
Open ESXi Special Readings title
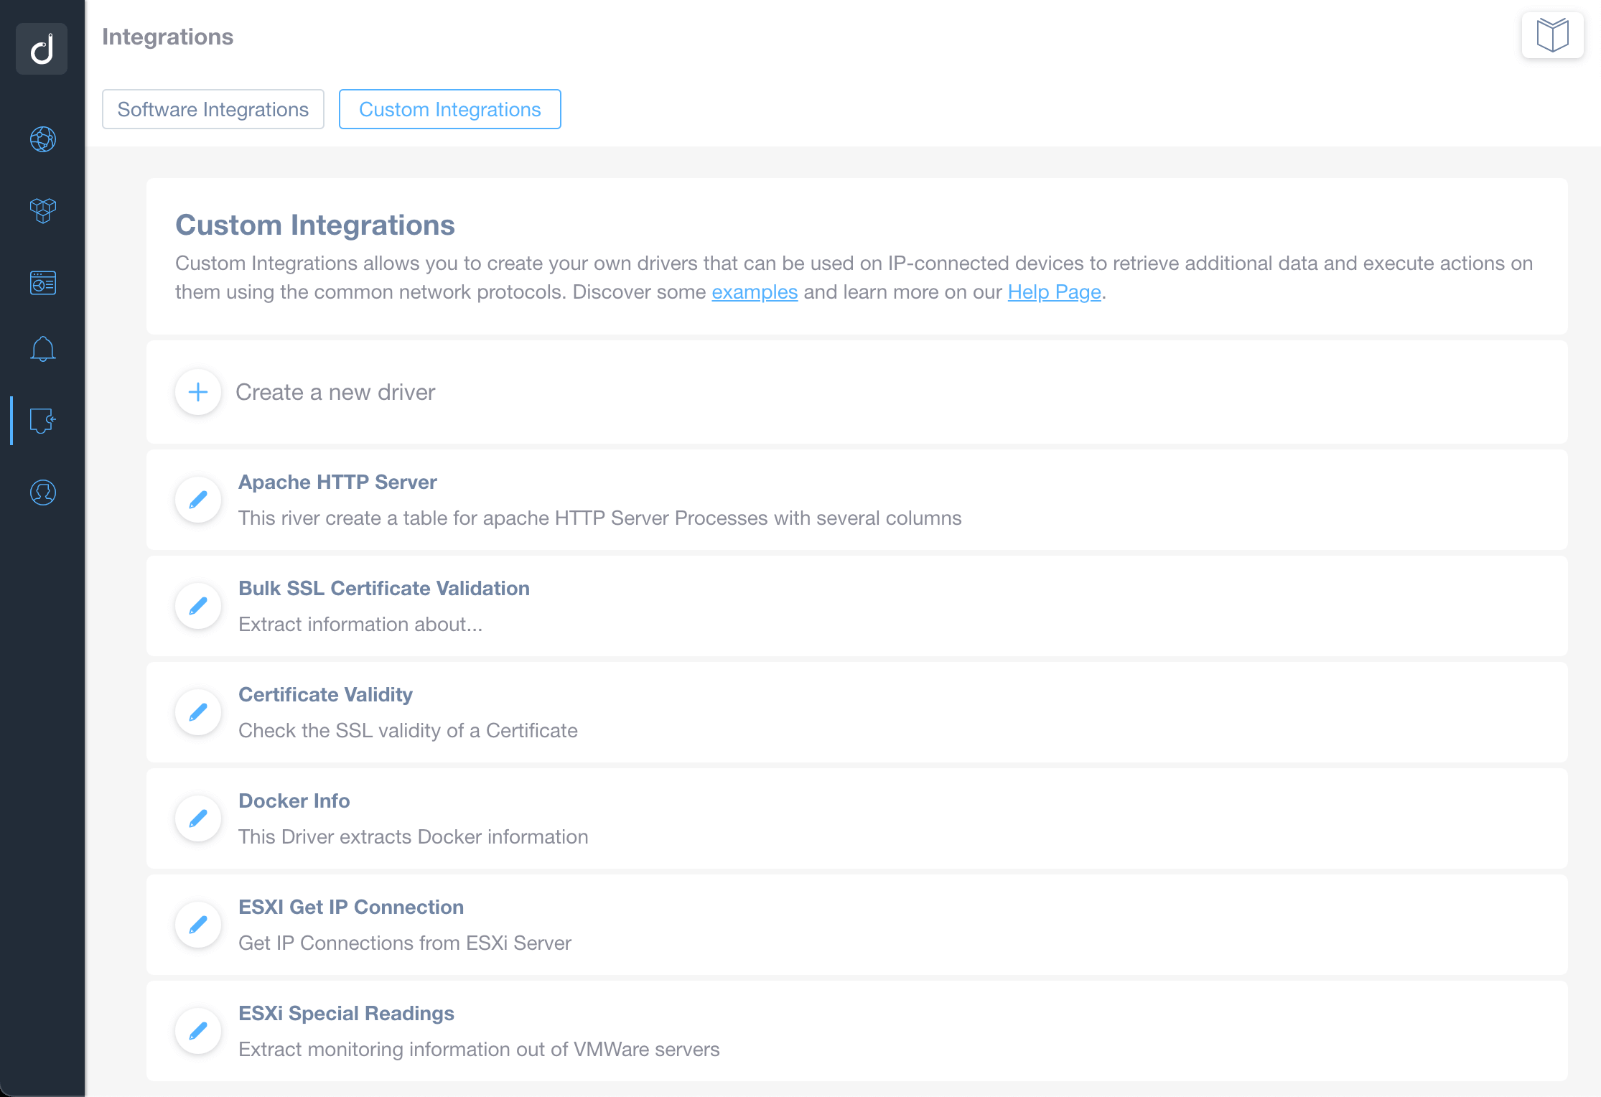(346, 1013)
